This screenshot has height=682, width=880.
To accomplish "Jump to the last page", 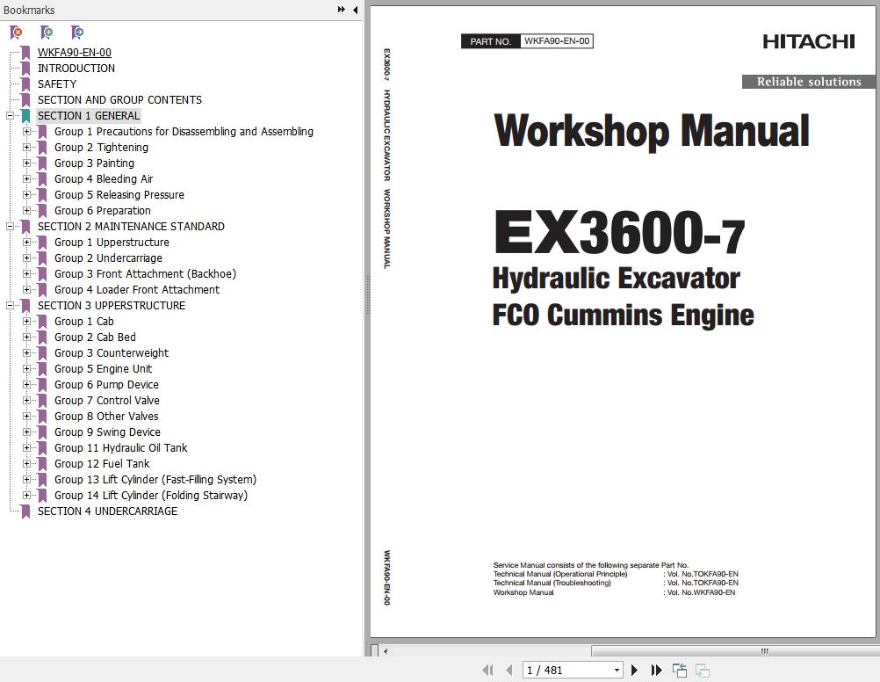I will (x=656, y=671).
